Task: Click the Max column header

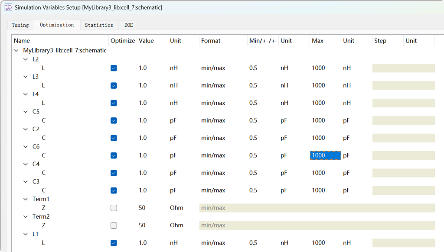Action: (x=325, y=41)
